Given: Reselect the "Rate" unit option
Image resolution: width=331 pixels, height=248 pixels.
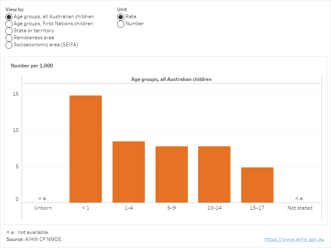Looking at the screenshot, I should (x=120, y=17).
